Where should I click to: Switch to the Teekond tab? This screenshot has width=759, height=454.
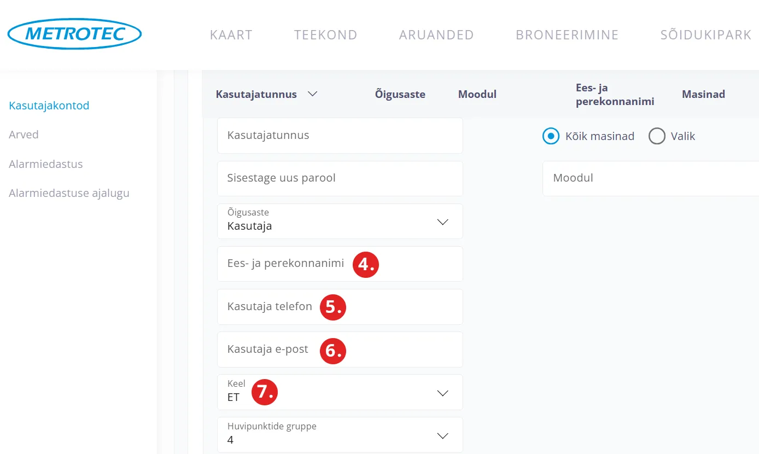[x=325, y=35]
